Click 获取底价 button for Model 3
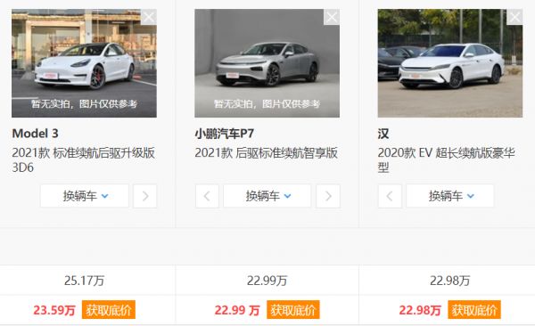 tap(109, 310)
